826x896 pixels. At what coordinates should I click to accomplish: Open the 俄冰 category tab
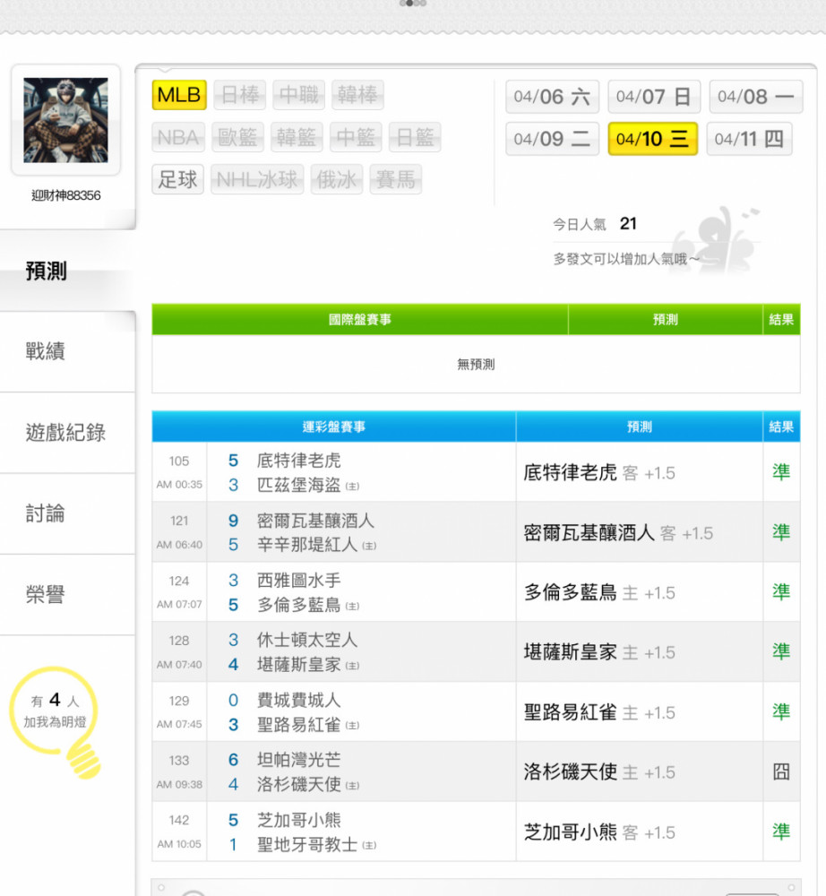click(x=337, y=179)
